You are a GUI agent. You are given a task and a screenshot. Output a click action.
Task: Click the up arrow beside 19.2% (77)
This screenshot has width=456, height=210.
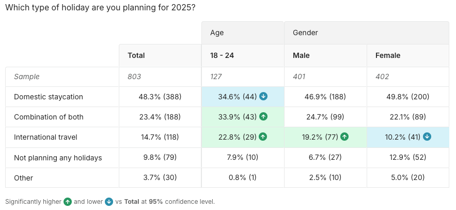tap(344, 137)
